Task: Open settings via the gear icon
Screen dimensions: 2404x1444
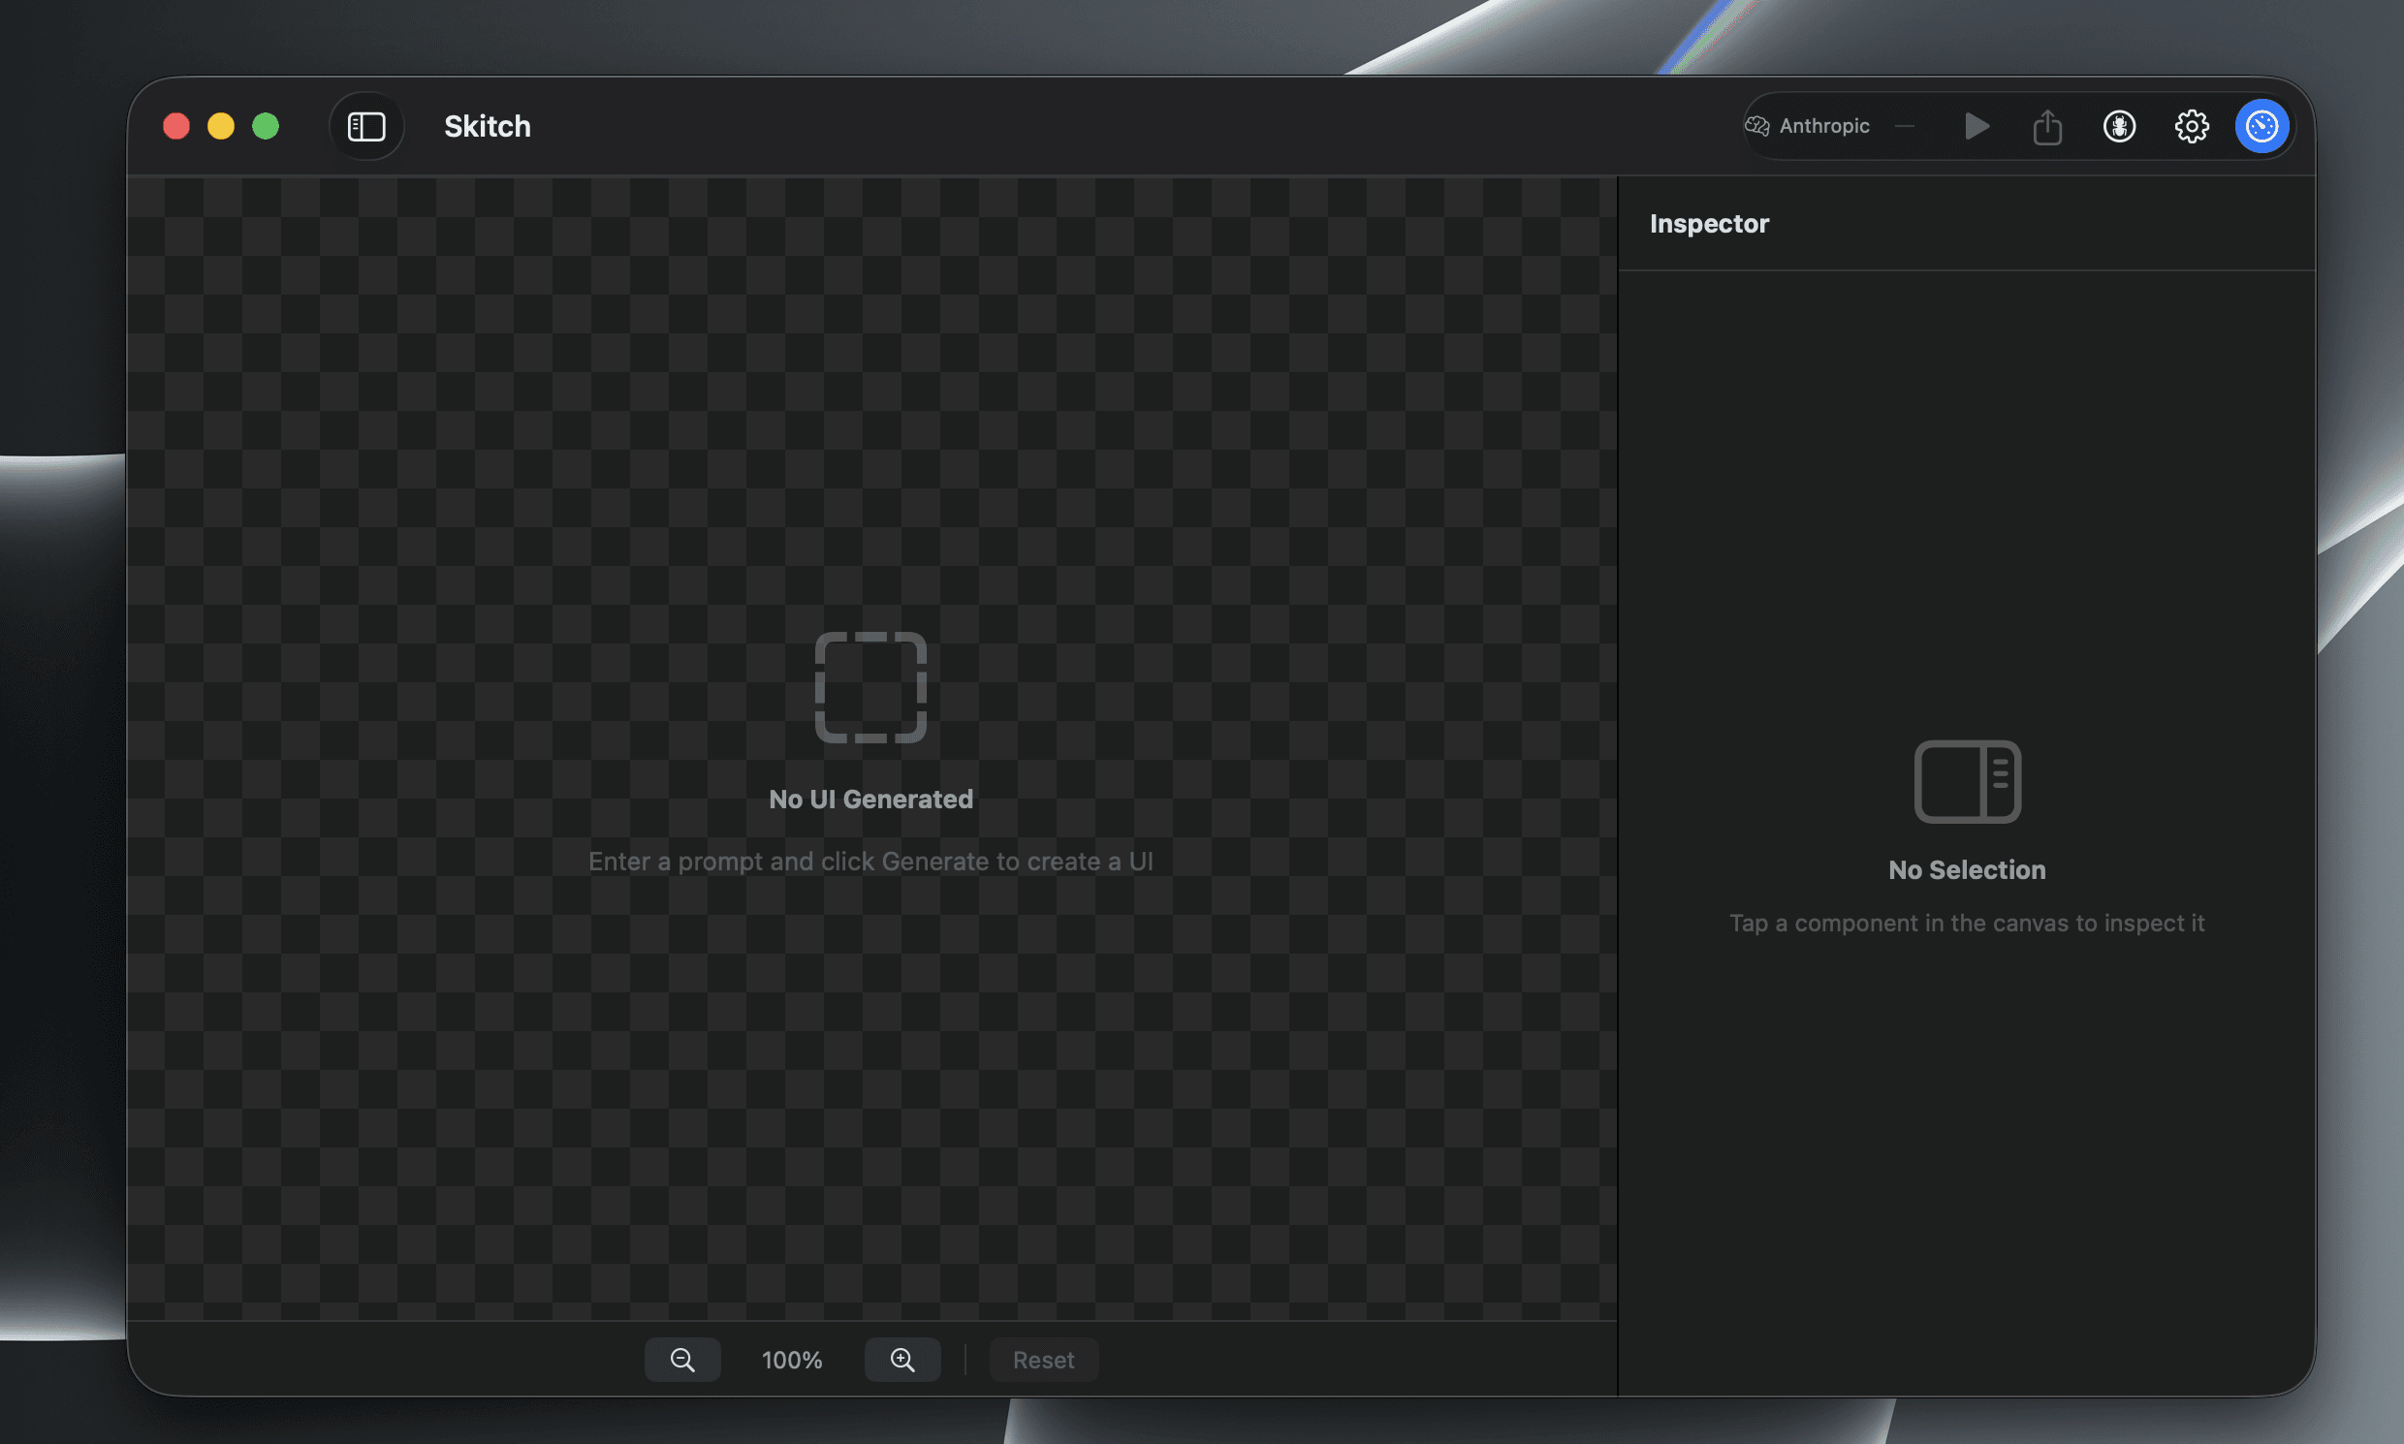Action: 2191,127
